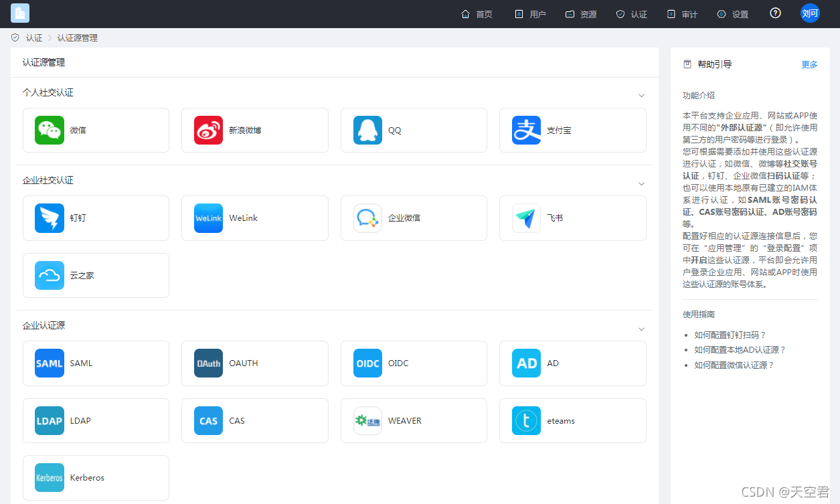The image size is (840, 504).
Task: Open 用户 in top navigation
Action: coord(530,14)
